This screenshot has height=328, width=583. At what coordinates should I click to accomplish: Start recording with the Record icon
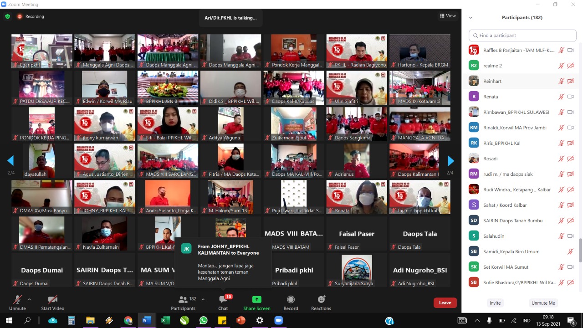(x=291, y=300)
